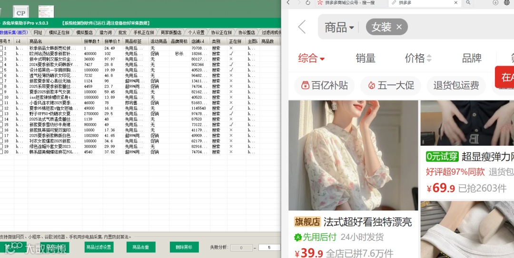Close the 拼多多 browser tab
This screenshot has height=258, width=514.
click(x=455, y=3)
